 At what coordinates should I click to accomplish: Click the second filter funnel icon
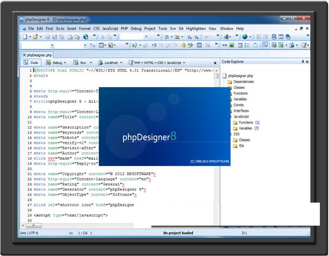click(x=196, y=37)
